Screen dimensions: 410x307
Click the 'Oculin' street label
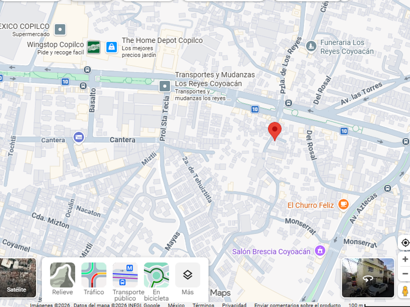(70, 208)
